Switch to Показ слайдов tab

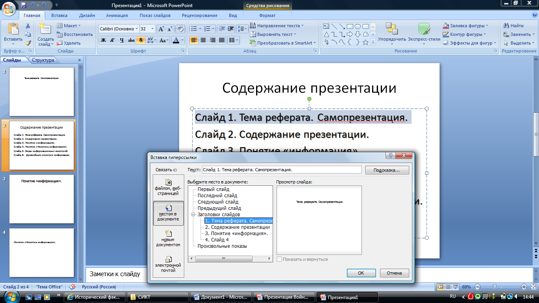(x=155, y=15)
